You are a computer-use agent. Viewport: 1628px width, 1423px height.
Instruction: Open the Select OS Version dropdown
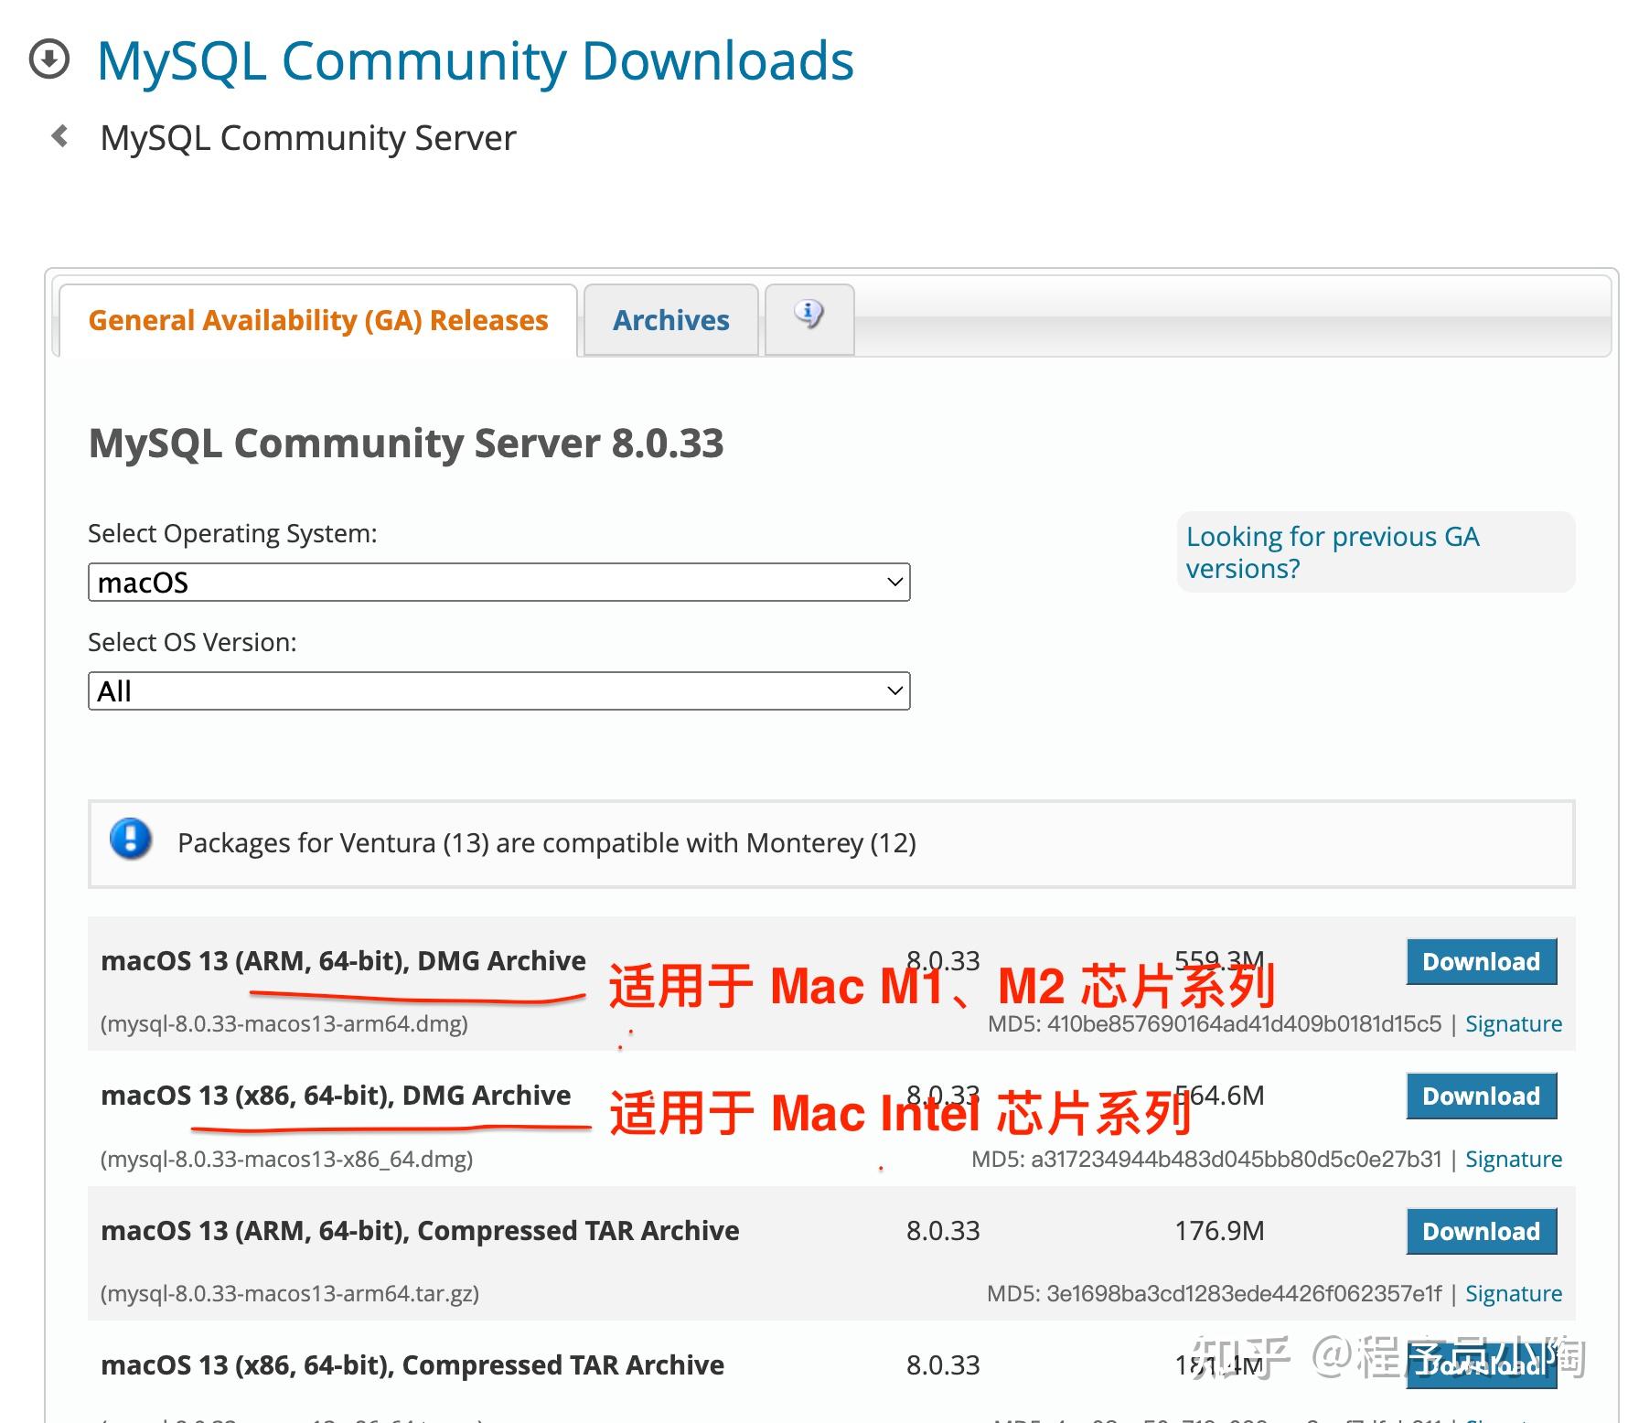click(498, 690)
